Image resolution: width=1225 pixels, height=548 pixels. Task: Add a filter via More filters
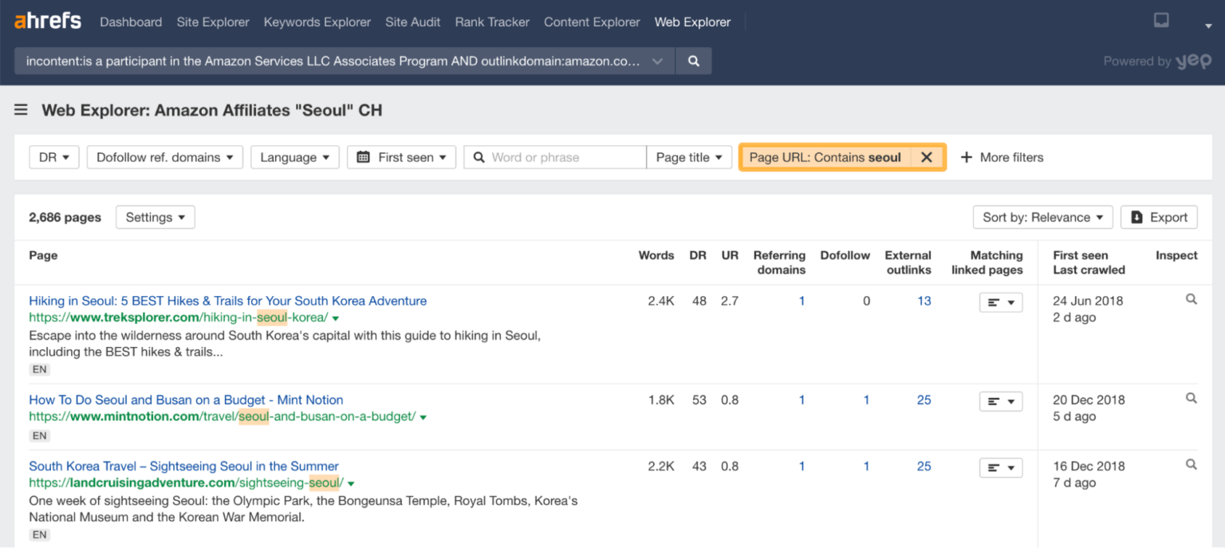[1002, 157]
